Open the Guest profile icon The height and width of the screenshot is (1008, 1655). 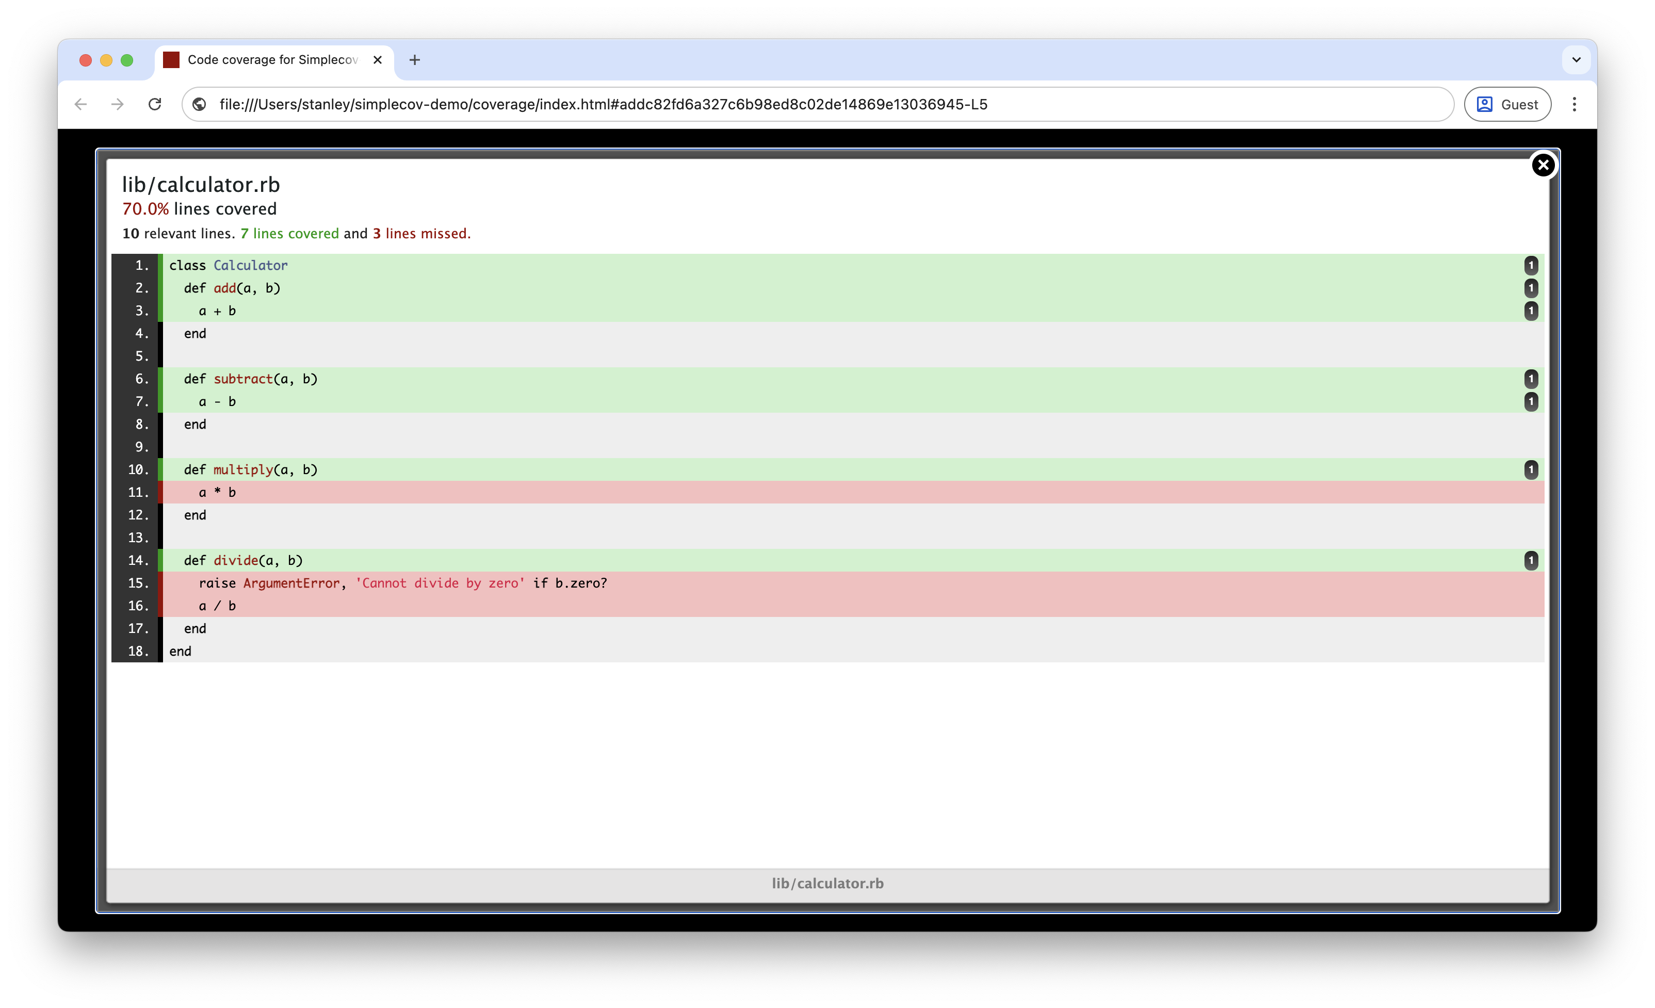click(x=1486, y=104)
